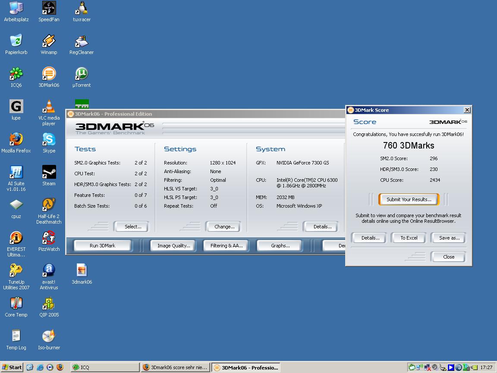The width and height of the screenshot is (497, 373).
Task: Select 3DMark06 - Professional taskbar button
Action: 246,368
